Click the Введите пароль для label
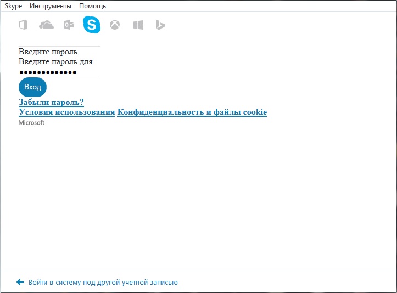Image resolution: width=397 pixels, height=293 pixels. [x=55, y=61]
